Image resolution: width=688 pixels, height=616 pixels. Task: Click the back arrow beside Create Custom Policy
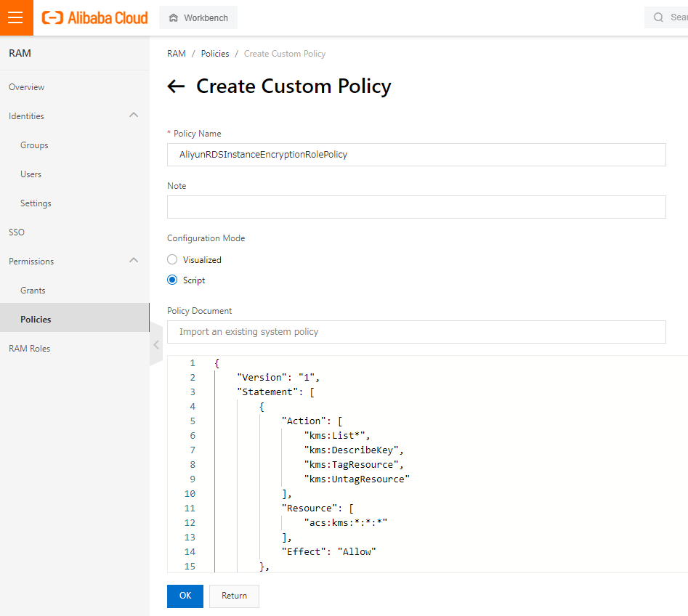click(x=176, y=86)
